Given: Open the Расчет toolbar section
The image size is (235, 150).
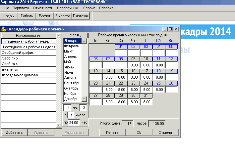Looking at the screenshot, I should tap(45, 16).
